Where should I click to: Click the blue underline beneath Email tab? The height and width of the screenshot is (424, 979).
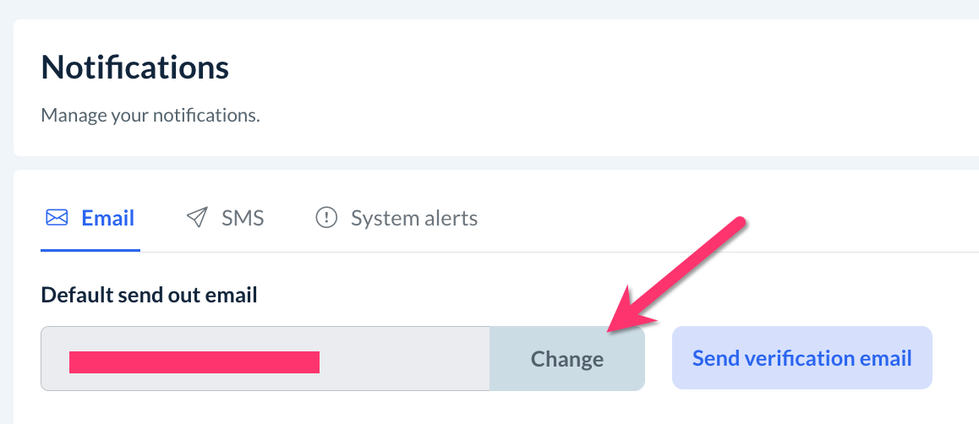tap(90, 250)
